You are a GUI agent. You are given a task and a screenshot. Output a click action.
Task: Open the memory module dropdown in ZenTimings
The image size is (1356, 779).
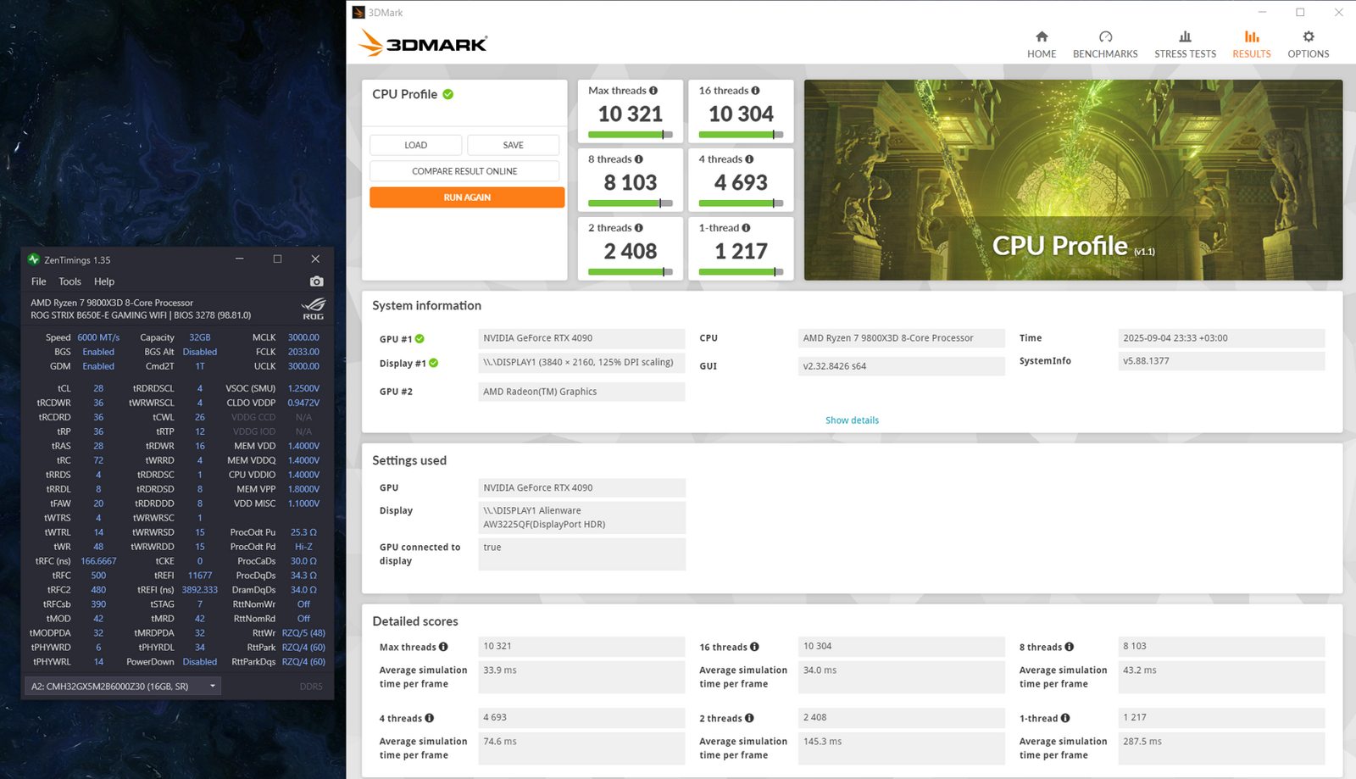coord(123,686)
